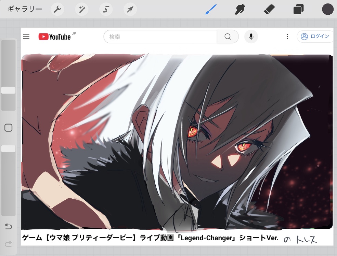Activate the Transform arrow tool
337x256 pixels.
click(130, 9)
